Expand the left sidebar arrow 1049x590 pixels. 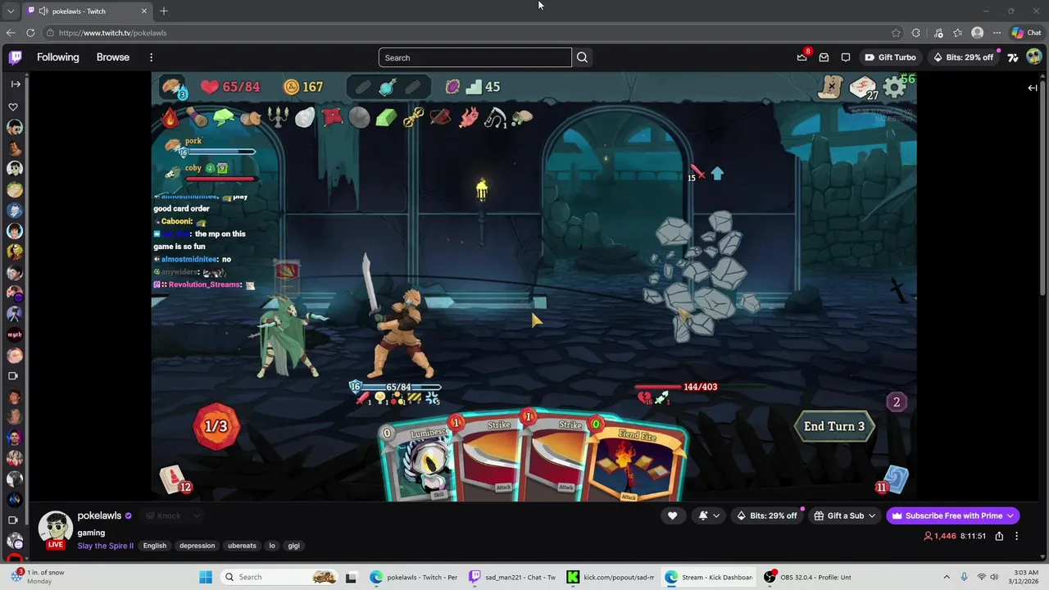coord(16,84)
